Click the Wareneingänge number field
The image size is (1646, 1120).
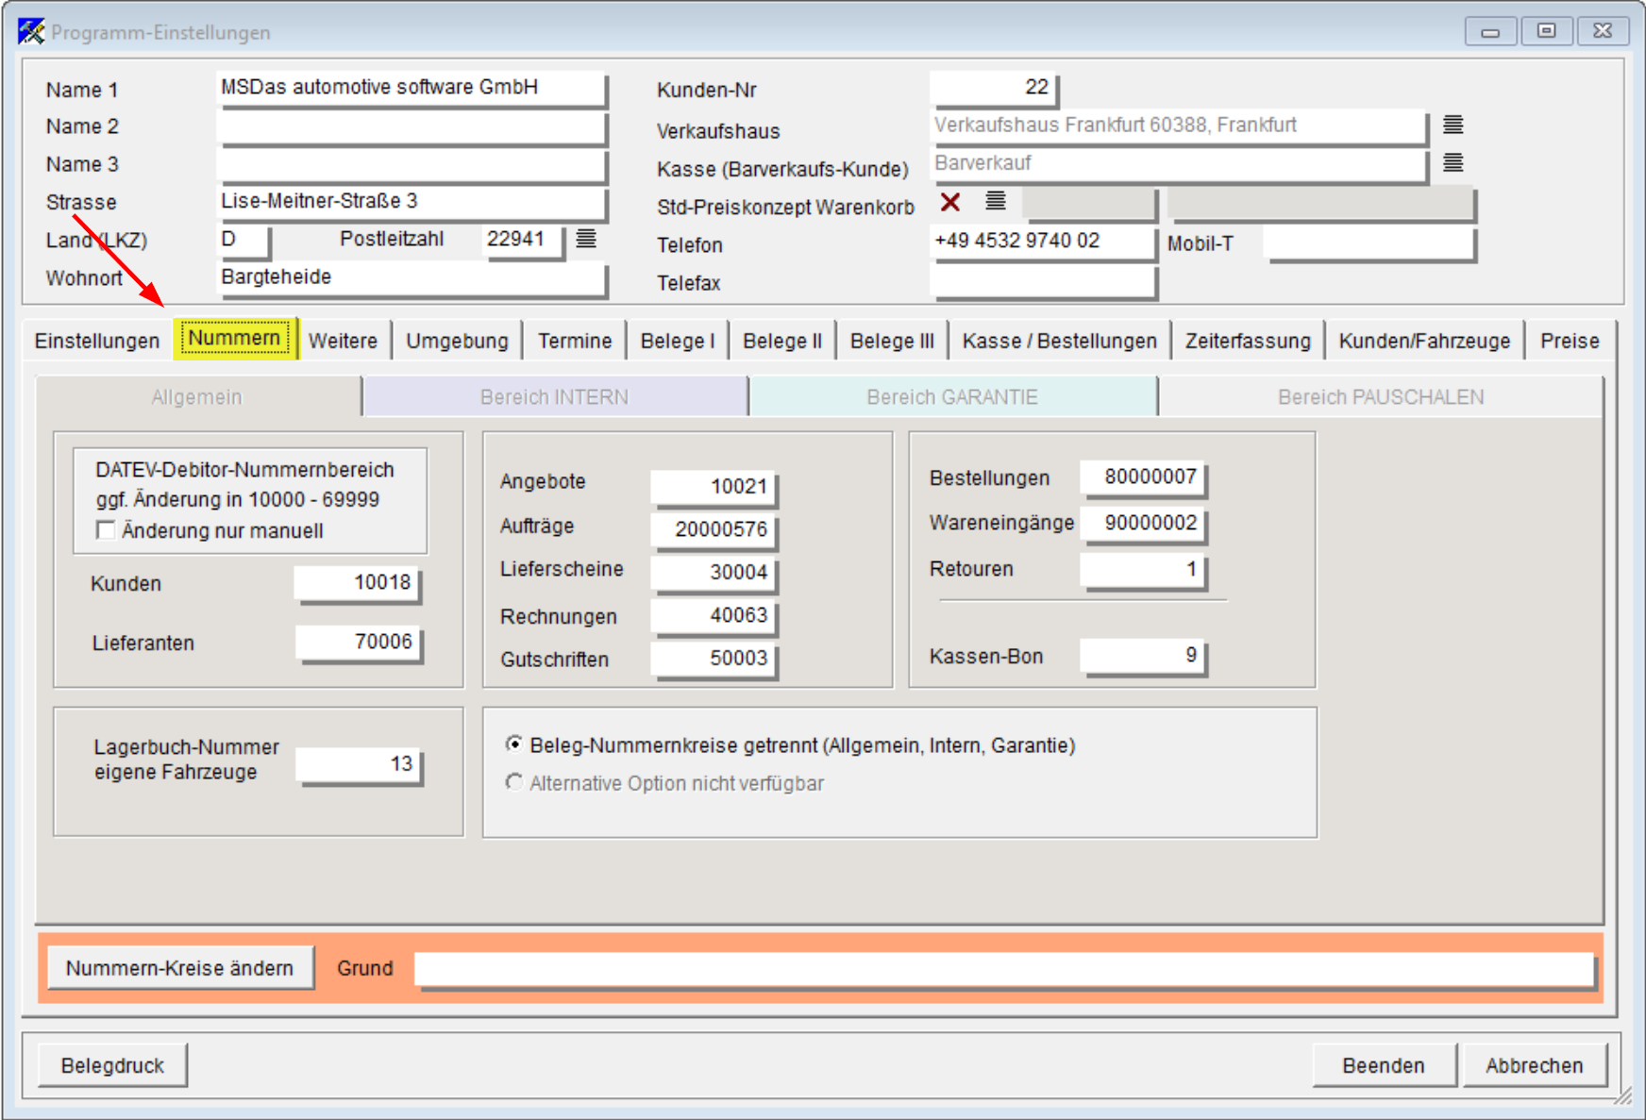(1143, 524)
